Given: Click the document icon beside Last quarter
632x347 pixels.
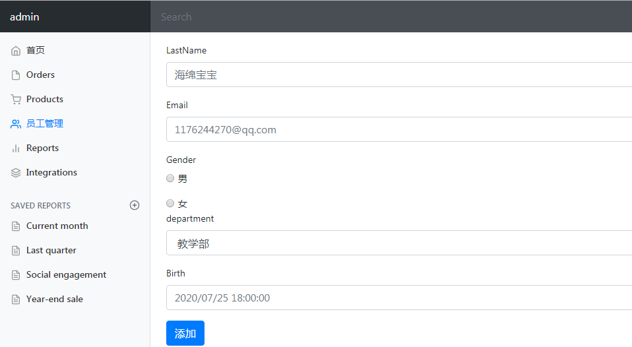Looking at the screenshot, I should [x=16, y=251].
